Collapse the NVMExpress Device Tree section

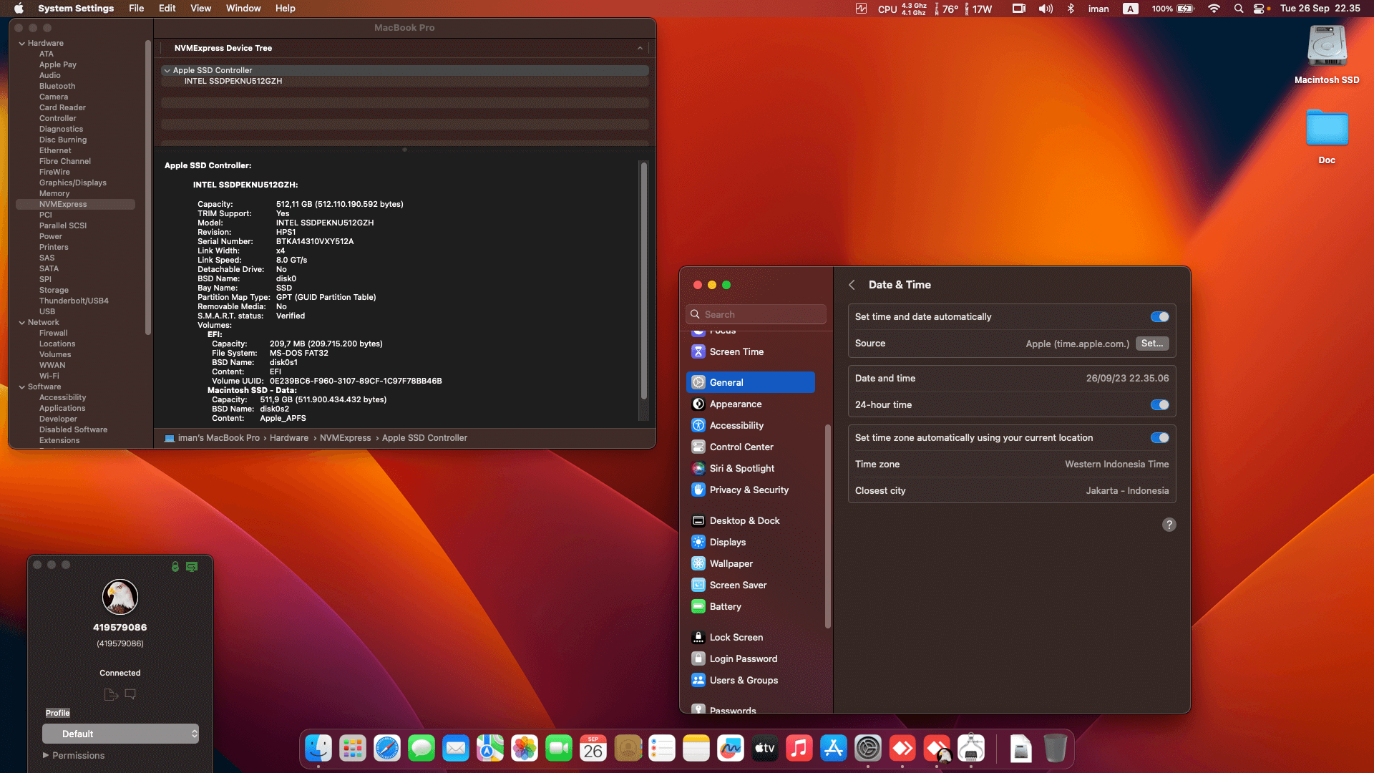click(x=640, y=48)
